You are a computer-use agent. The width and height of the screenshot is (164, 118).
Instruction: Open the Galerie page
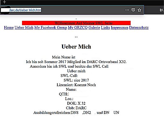94,27
